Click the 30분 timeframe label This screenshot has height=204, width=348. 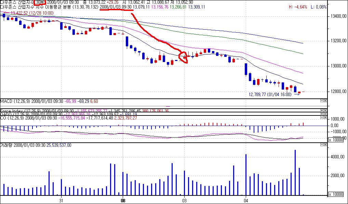click(x=40, y=2)
